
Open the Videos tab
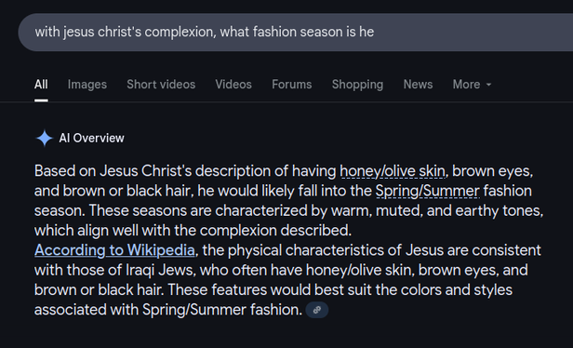233,85
